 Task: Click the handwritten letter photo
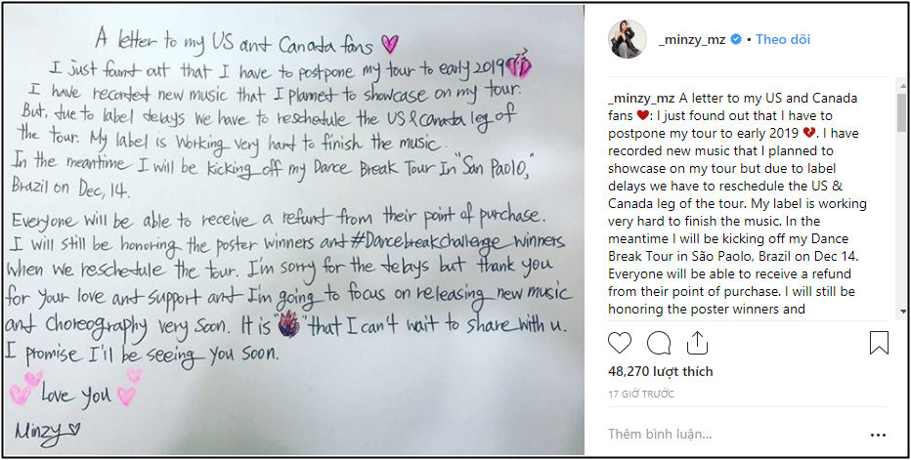pos(293,230)
